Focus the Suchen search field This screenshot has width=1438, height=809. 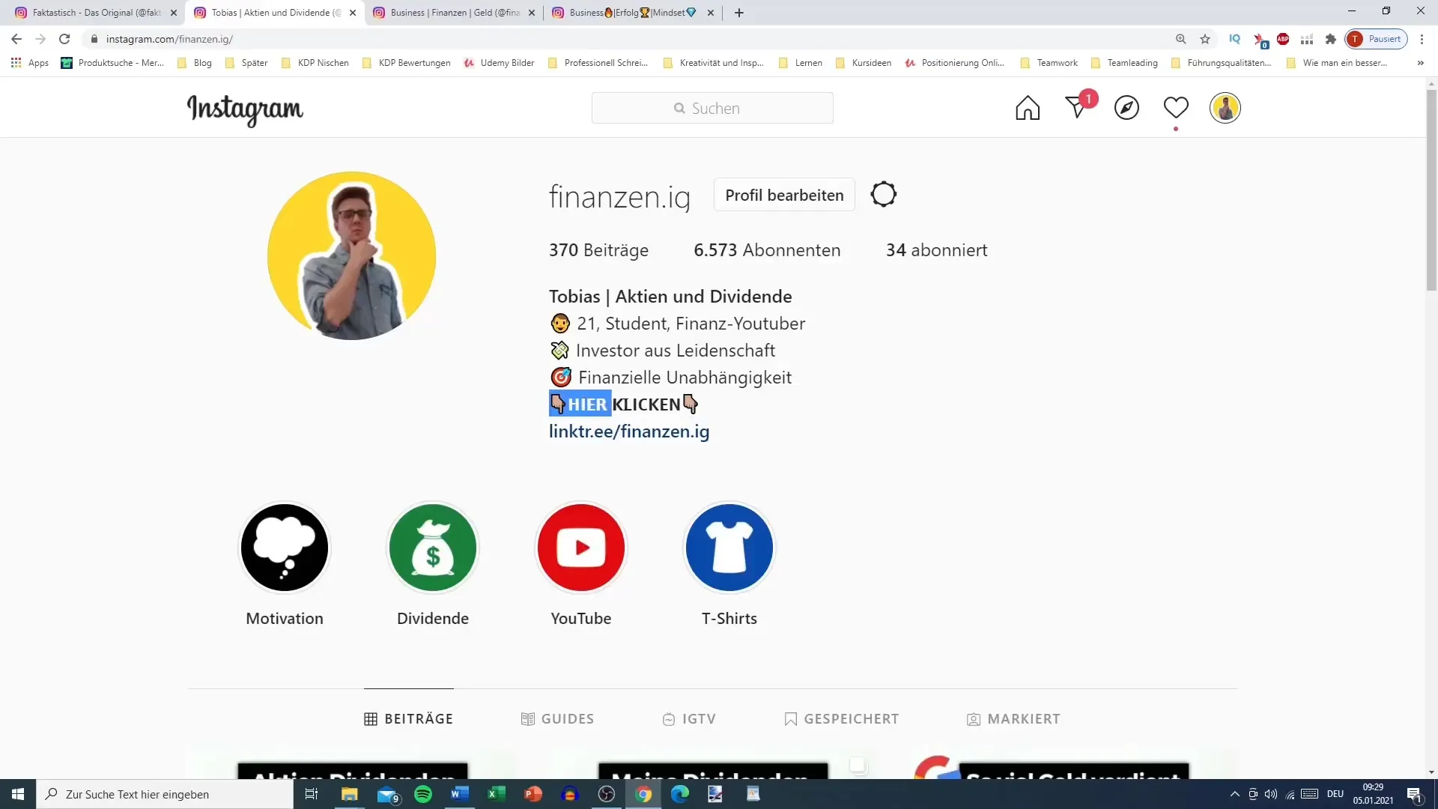[x=712, y=108]
